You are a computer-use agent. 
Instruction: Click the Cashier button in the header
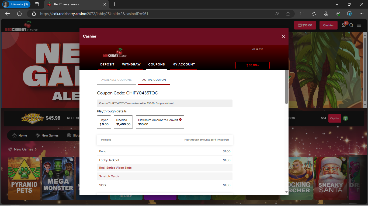pos(328,25)
